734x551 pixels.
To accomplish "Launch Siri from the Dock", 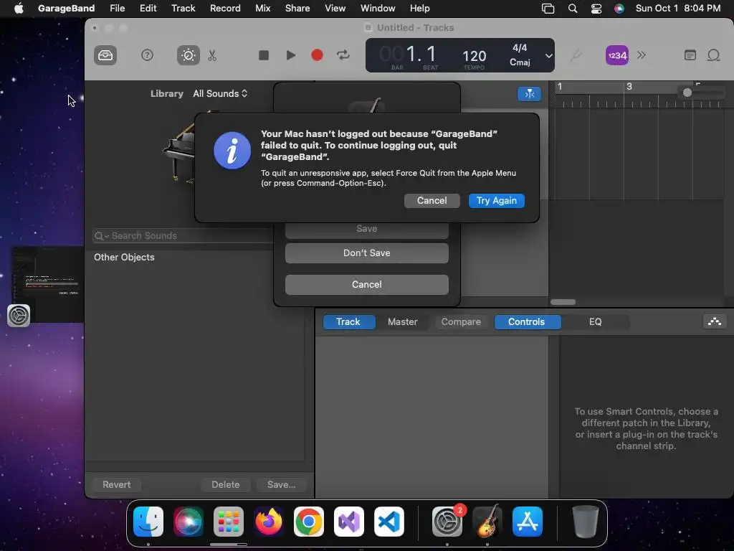I will 189,522.
